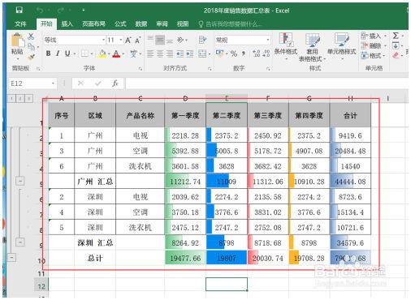Apply percent style
The image size is (411, 300).
click(234, 54)
